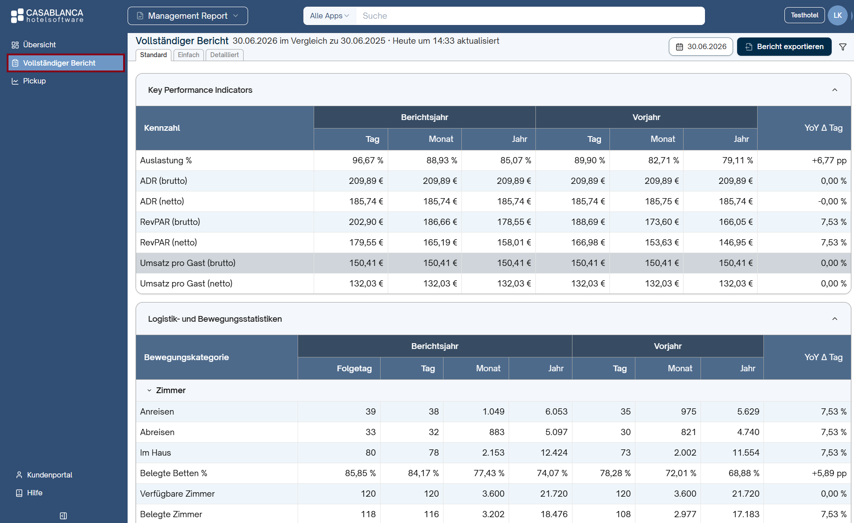Open the filter funnel icon

tap(843, 46)
